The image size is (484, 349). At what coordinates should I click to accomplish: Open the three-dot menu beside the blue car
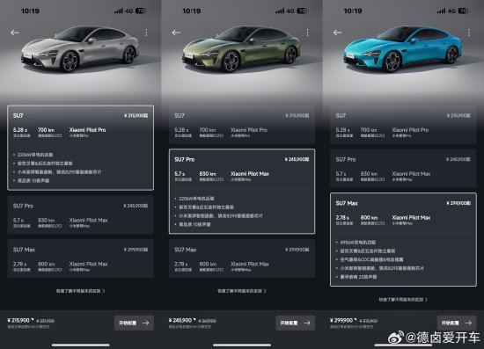469,33
